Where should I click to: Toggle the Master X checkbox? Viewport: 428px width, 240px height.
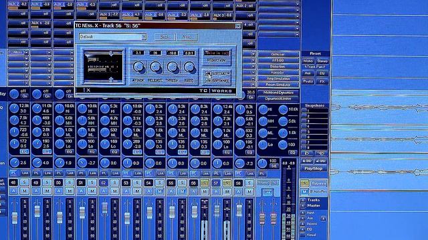tap(303, 206)
